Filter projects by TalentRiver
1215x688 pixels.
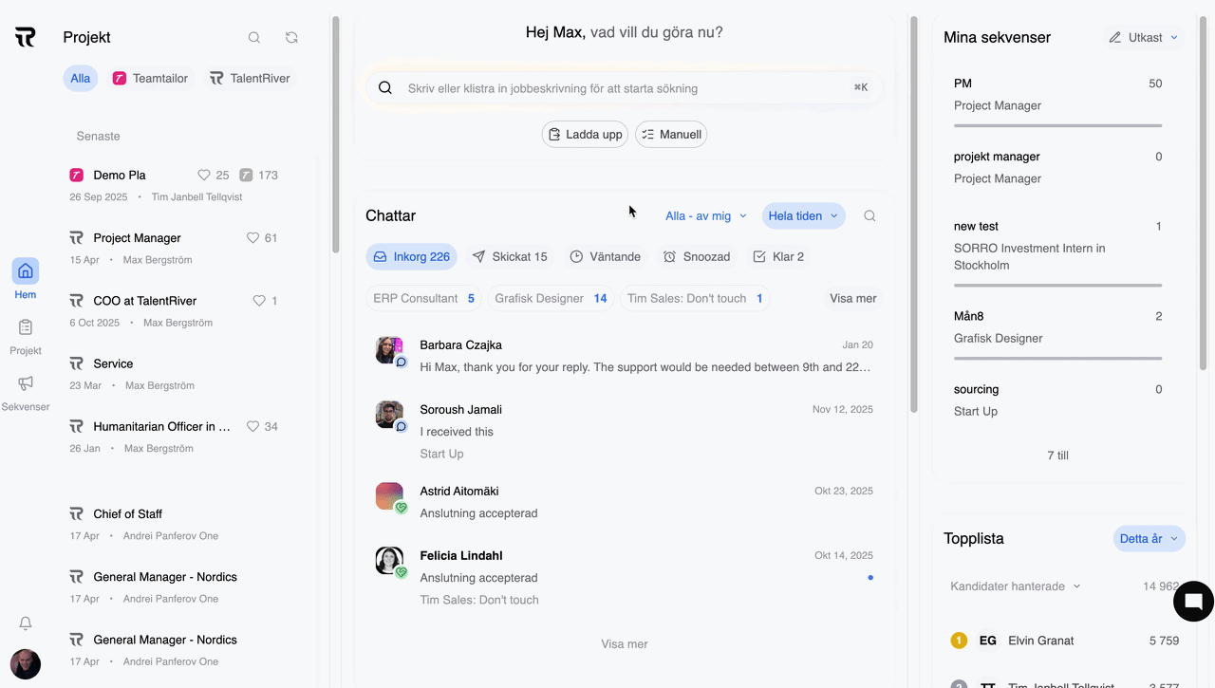tap(250, 79)
